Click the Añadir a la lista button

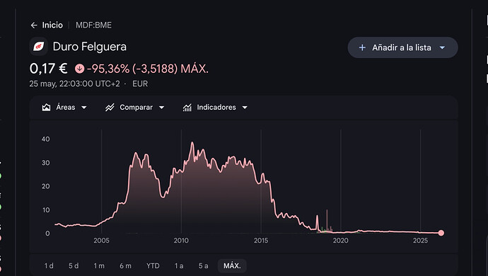402,47
